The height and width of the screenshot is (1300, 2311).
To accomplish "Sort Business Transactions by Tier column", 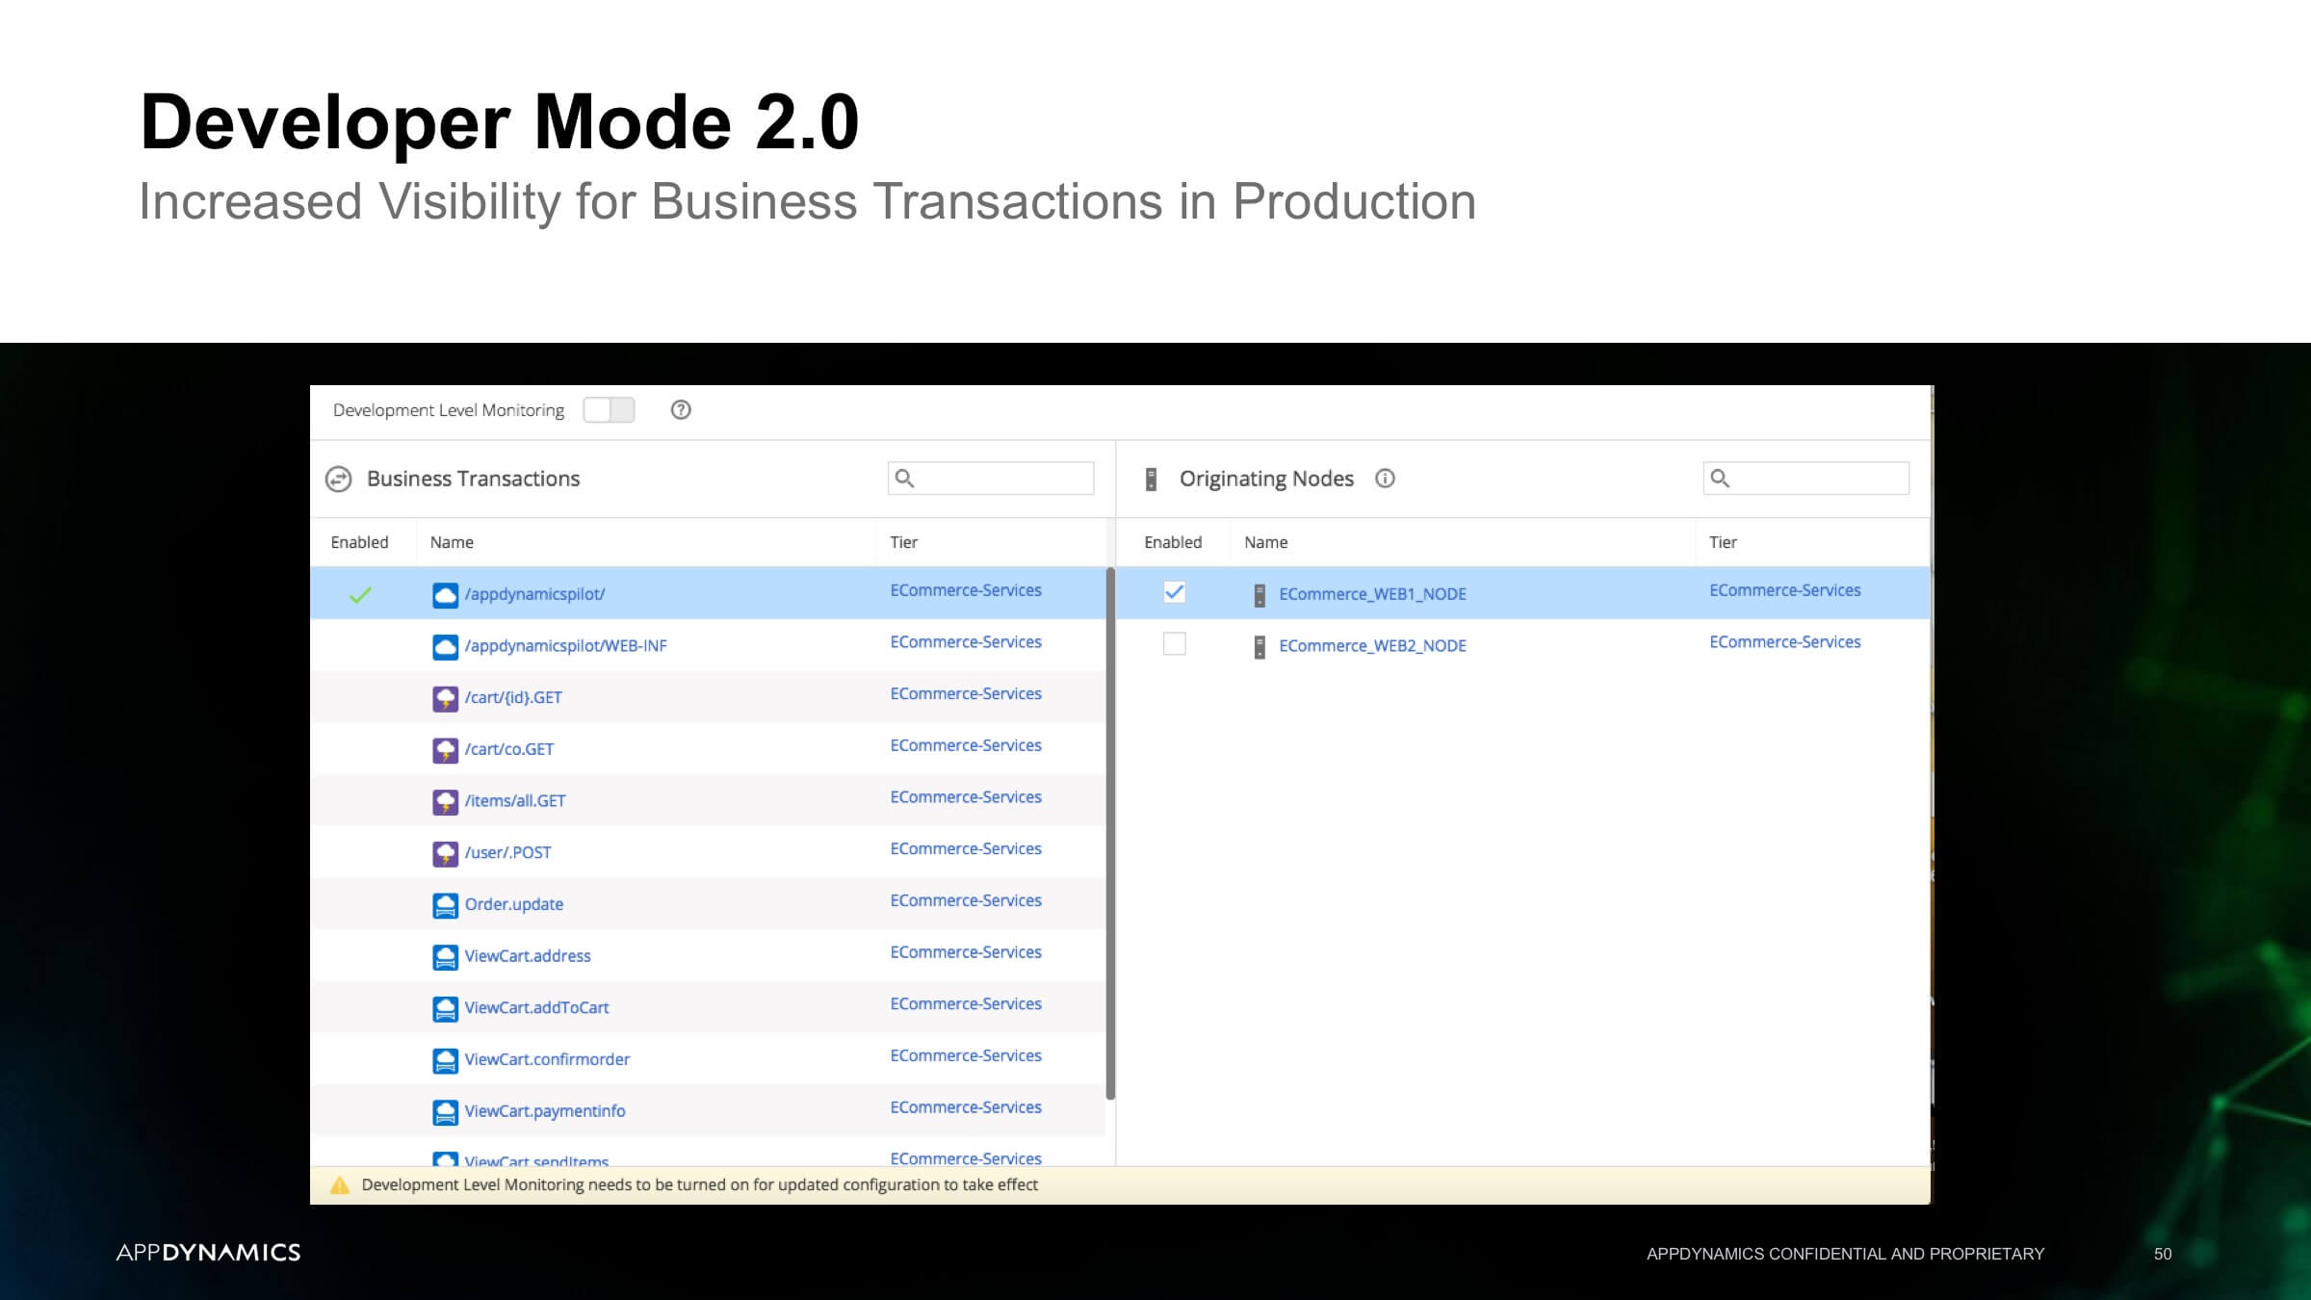I will click(903, 542).
